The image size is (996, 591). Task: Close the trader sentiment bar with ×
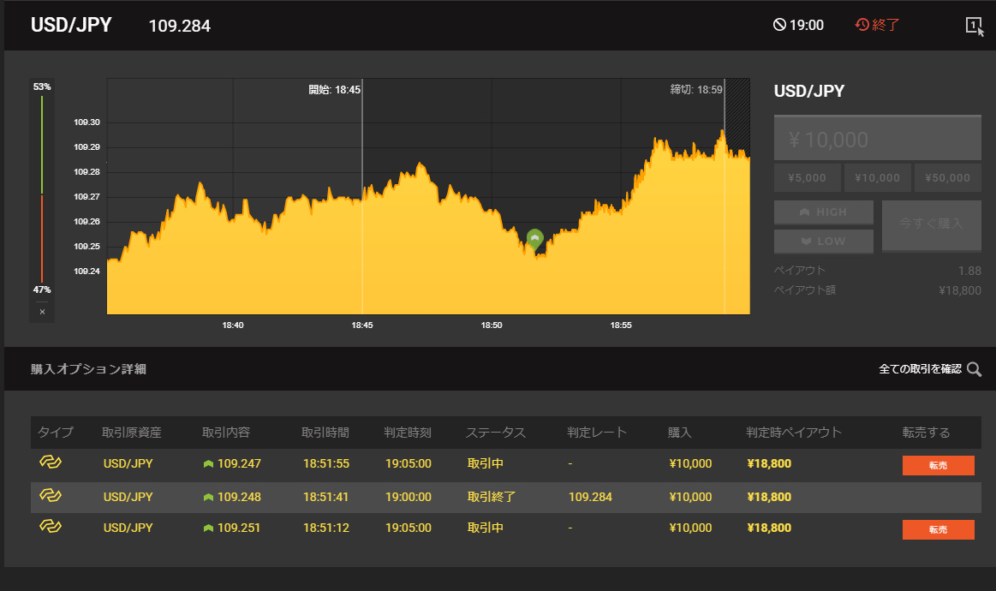pos(42,312)
